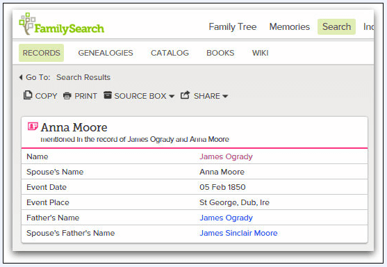Click the Source Box archive icon

pos(108,95)
